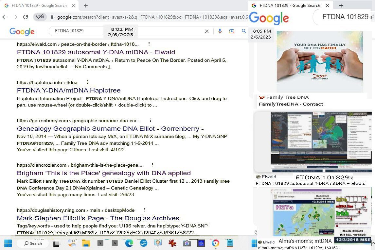This screenshot has height=250, width=375.
Task: Open the hand-on-screen app on taskbar
Action: [x=158, y=243]
